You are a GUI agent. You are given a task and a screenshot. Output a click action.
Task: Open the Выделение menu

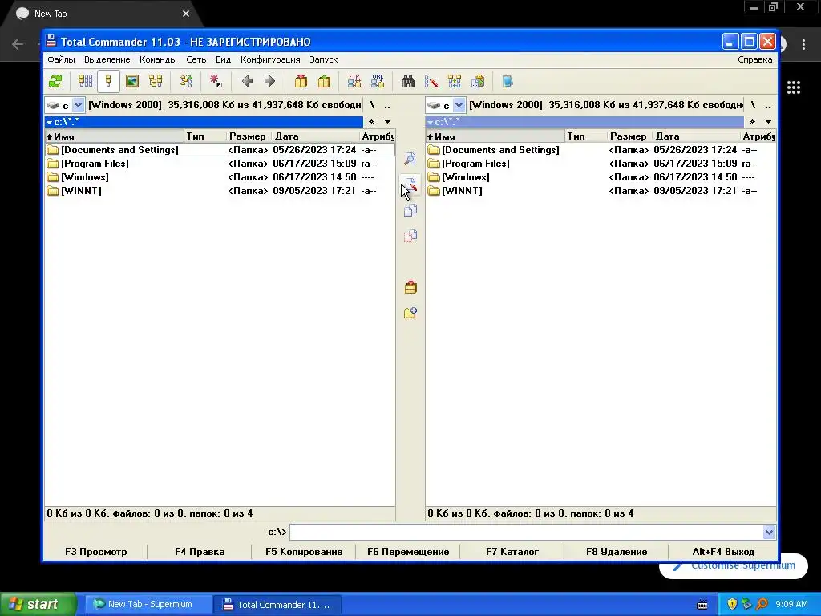click(x=107, y=59)
